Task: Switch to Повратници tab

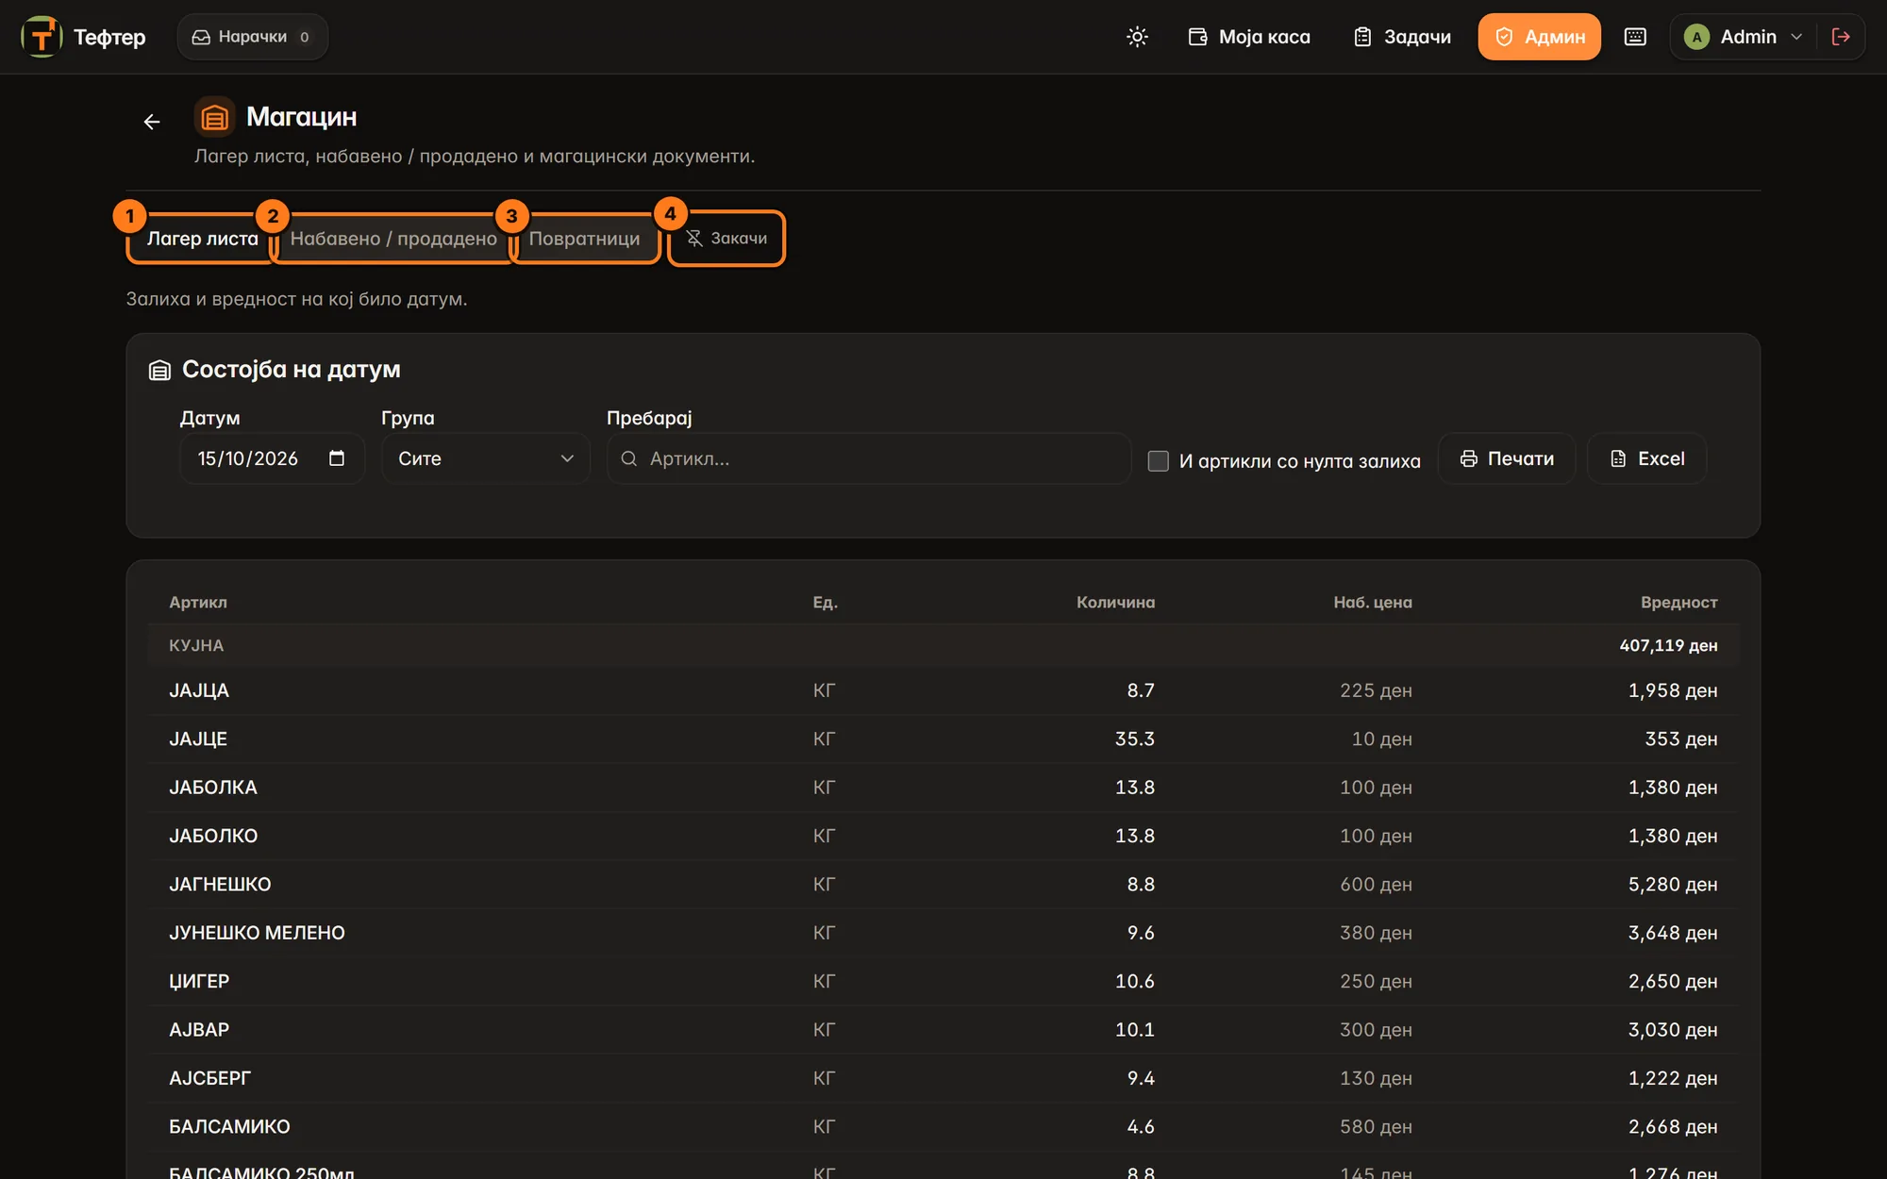Action: point(584,239)
